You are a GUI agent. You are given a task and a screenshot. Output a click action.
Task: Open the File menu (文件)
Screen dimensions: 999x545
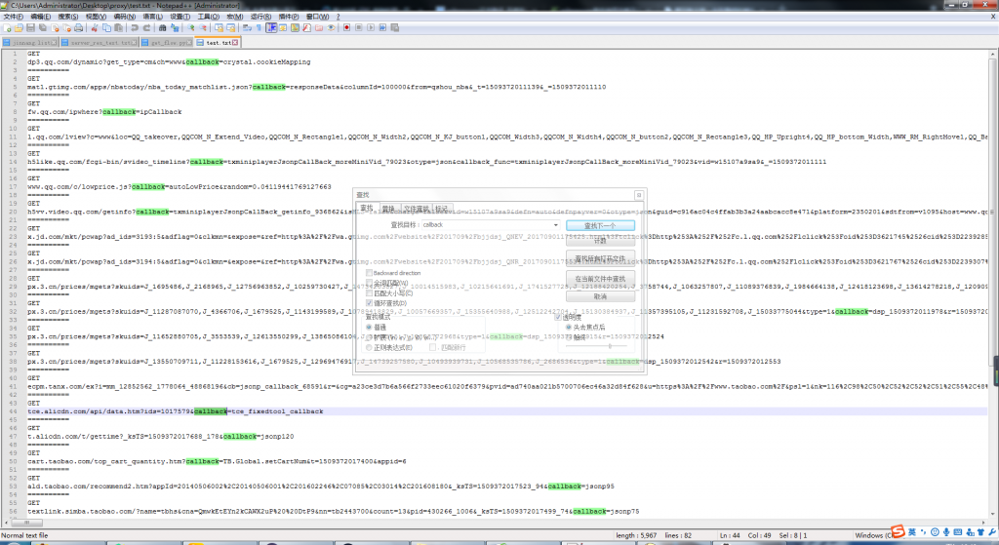[x=13, y=17]
